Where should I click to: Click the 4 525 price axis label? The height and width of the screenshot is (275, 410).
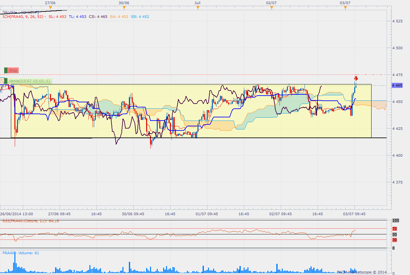coord(397,21)
